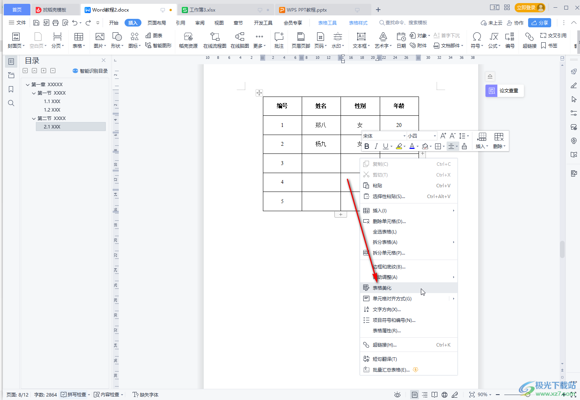The image size is (580, 400).
Task: Click the 分享 share button
Action: (x=539, y=23)
